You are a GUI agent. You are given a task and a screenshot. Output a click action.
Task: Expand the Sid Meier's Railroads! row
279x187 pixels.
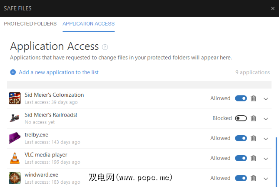pos(266,119)
